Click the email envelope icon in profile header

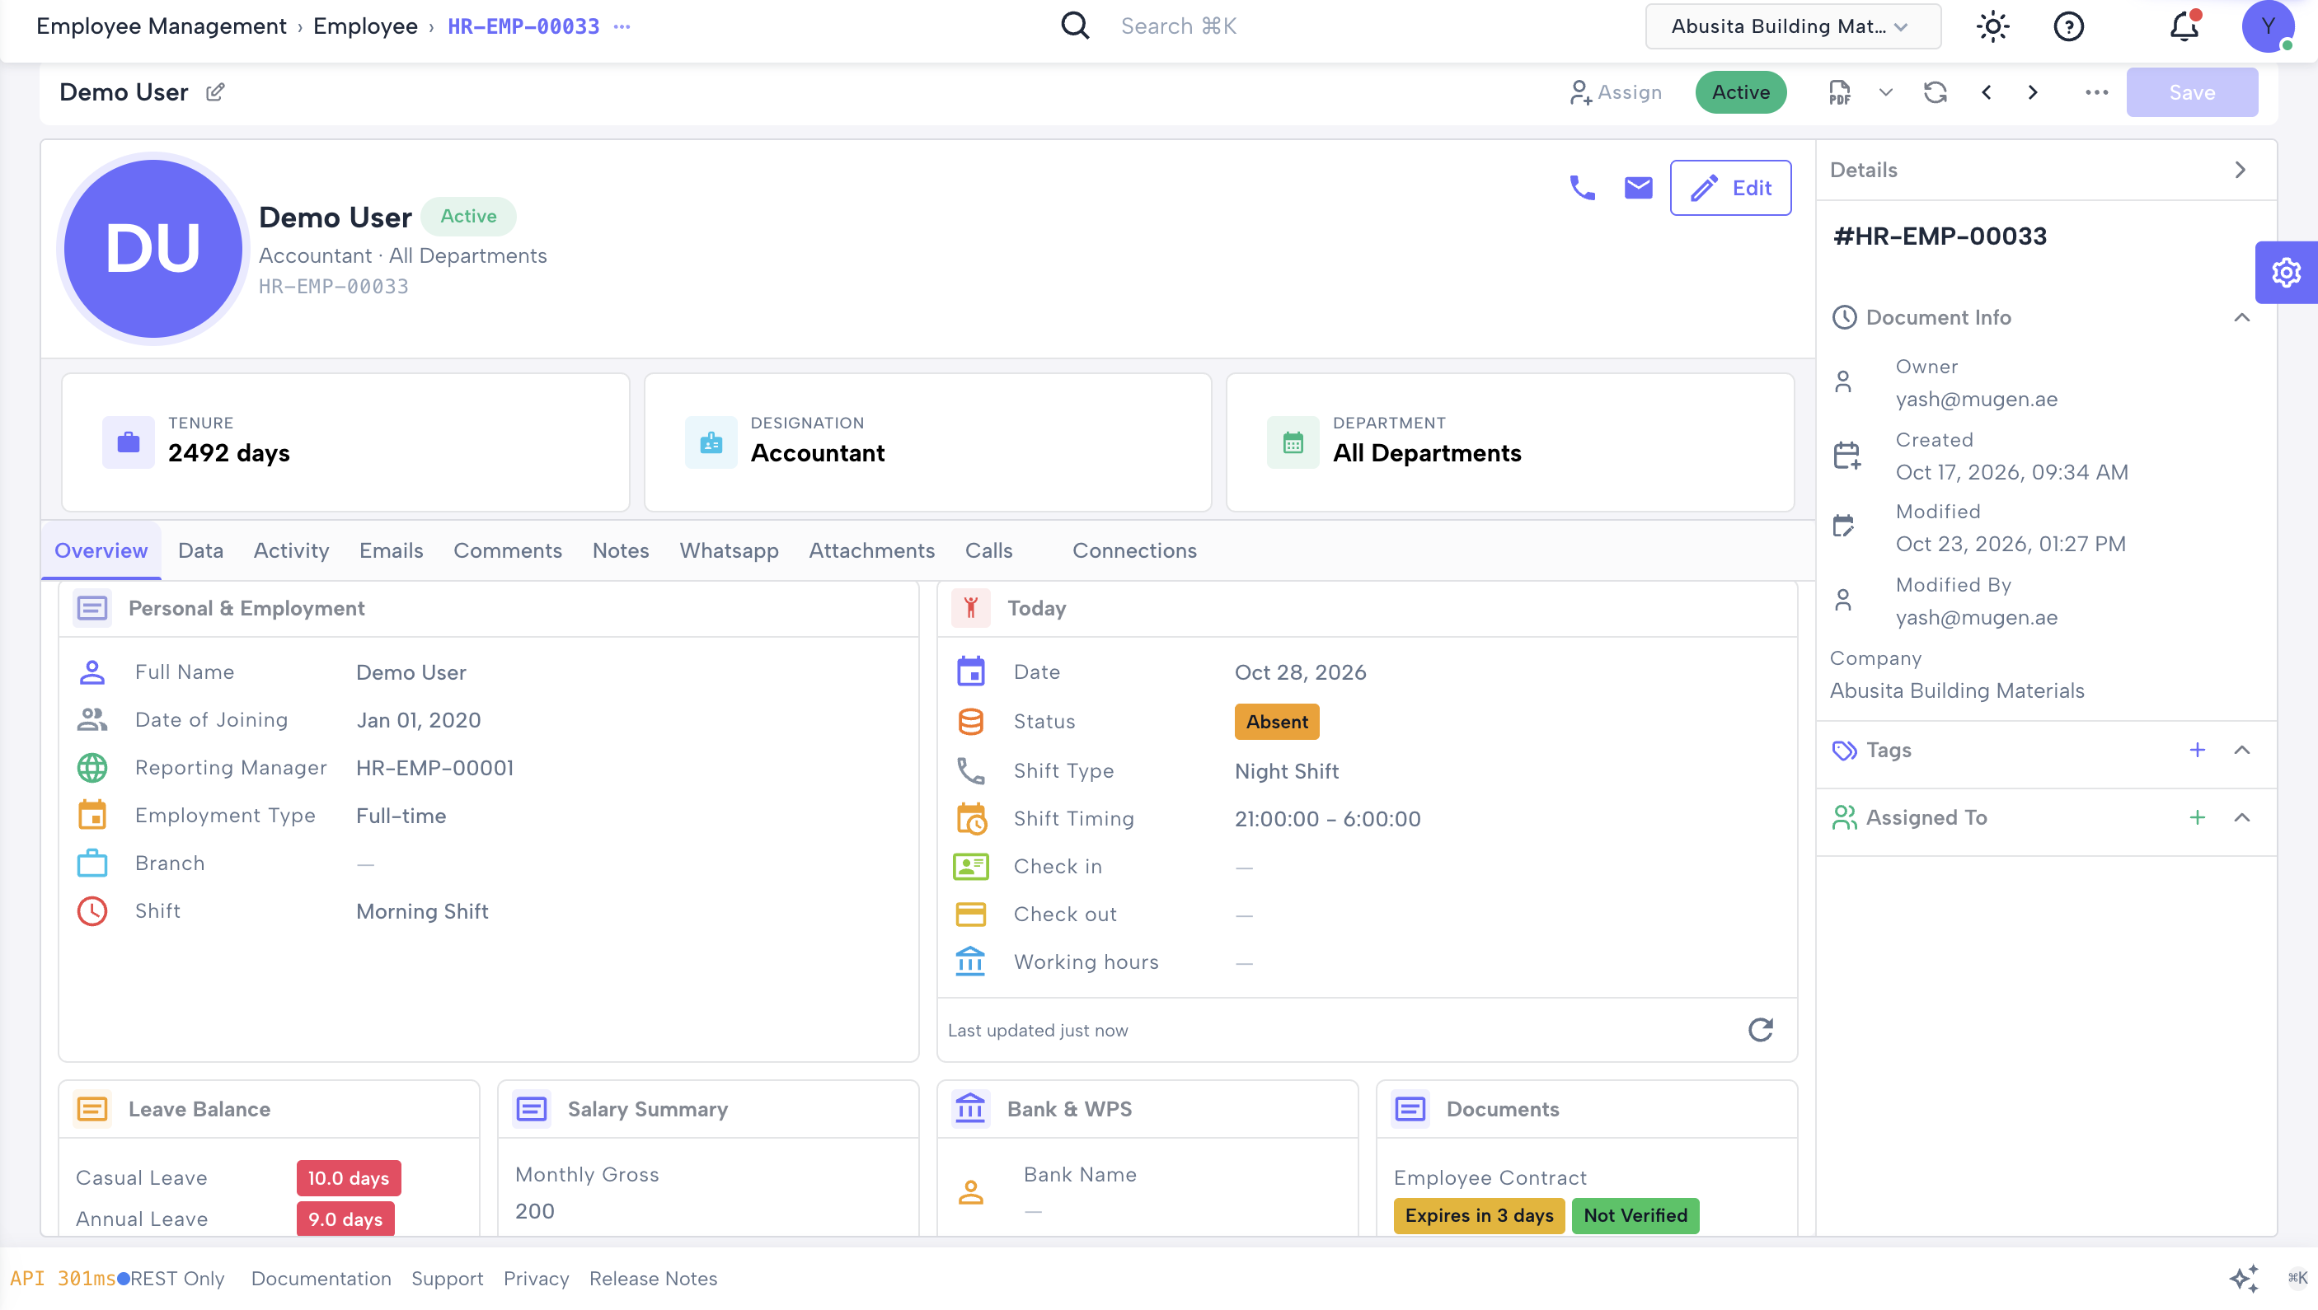click(1637, 187)
